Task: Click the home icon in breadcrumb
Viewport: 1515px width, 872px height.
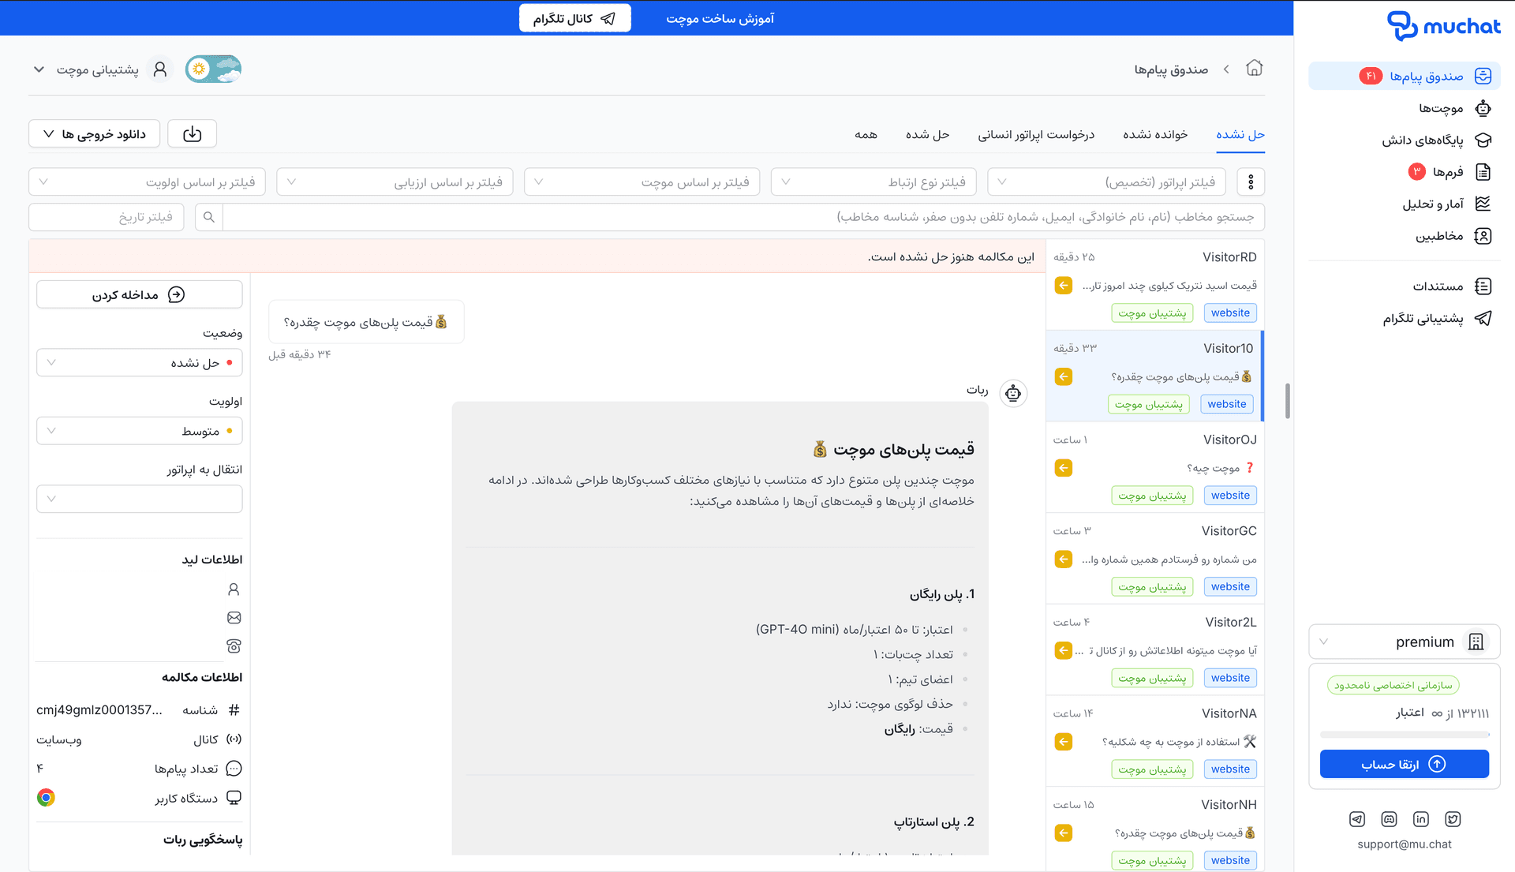Action: click(x=1255, y=69)
